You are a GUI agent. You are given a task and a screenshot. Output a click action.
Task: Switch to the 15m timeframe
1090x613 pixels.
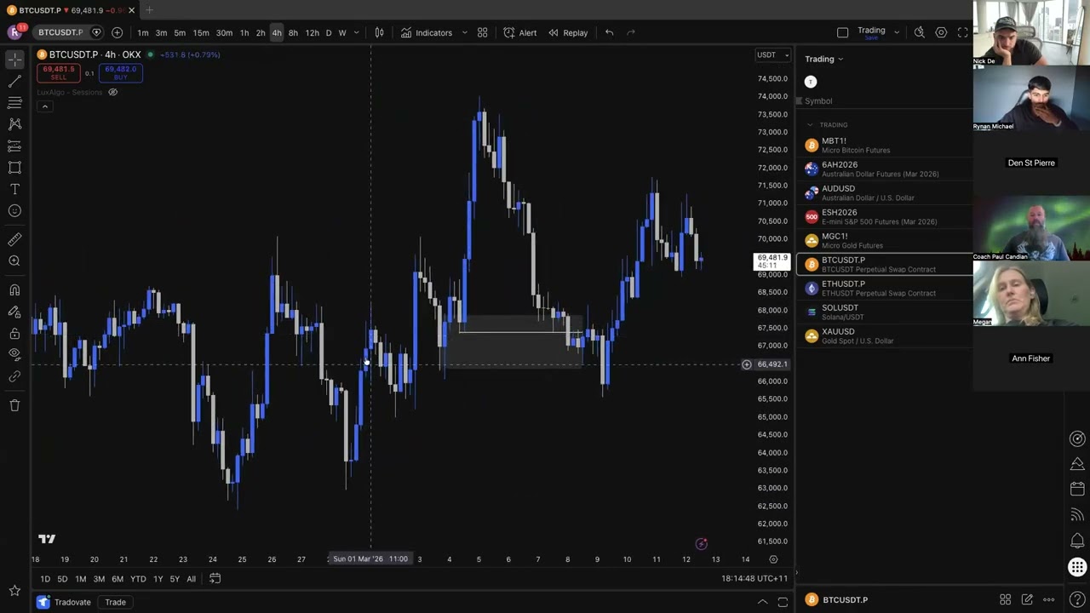click(201, 32)
